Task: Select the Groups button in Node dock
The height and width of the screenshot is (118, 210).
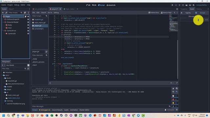Action: (x=202, y=13)
